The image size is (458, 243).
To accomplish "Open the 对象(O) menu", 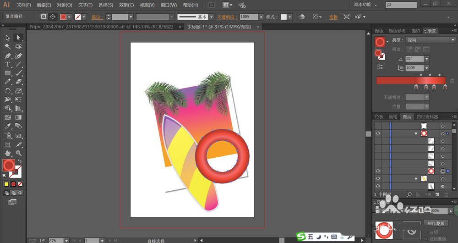I will click(x=64, y=5).
